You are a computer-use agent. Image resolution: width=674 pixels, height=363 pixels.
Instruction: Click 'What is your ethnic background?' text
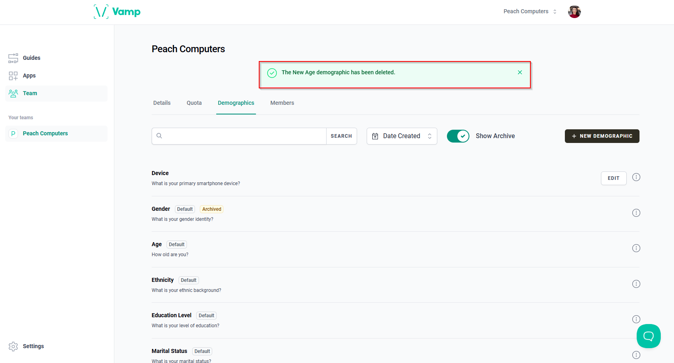pos(186,290)
